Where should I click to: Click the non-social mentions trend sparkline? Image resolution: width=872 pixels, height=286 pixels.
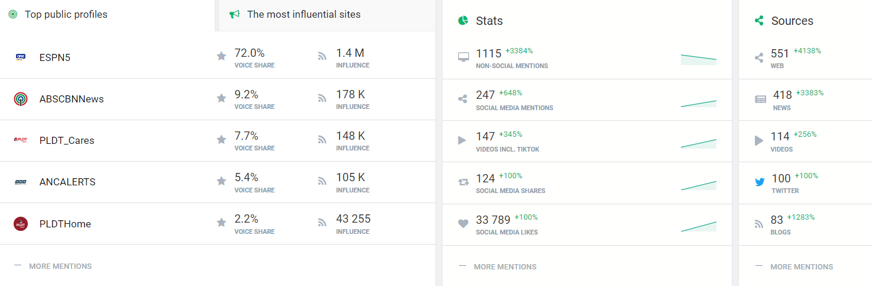[x=699, y=58]
